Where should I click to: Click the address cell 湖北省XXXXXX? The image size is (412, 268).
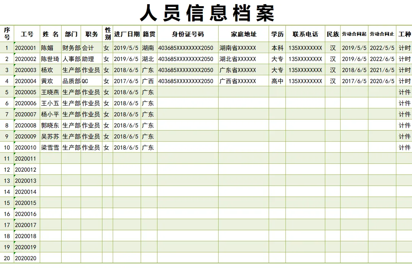[243, 59]
